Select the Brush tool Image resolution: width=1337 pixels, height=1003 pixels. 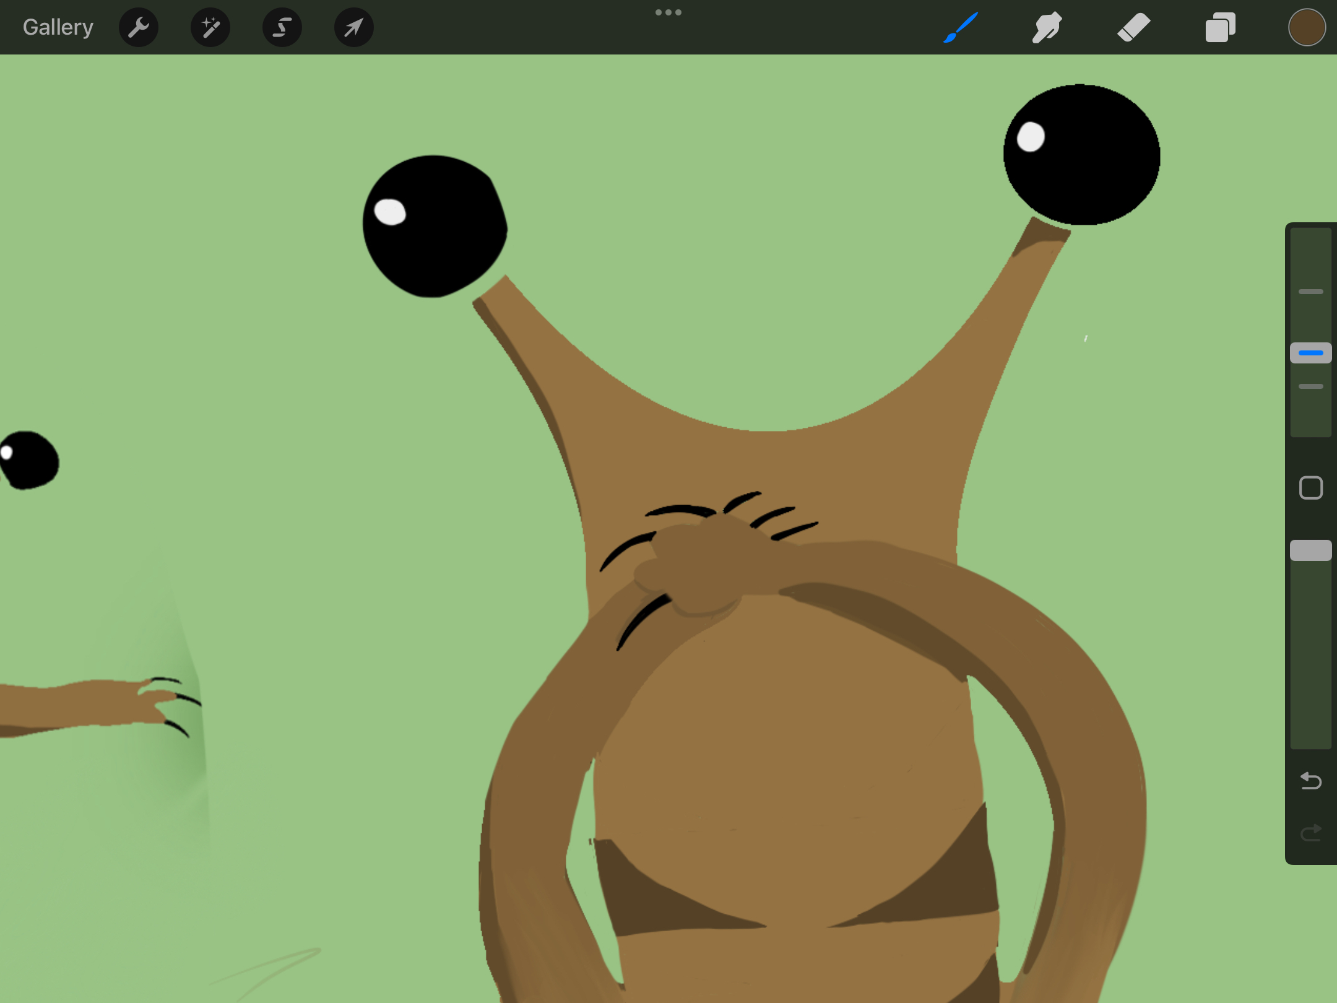tap(961, 27)
